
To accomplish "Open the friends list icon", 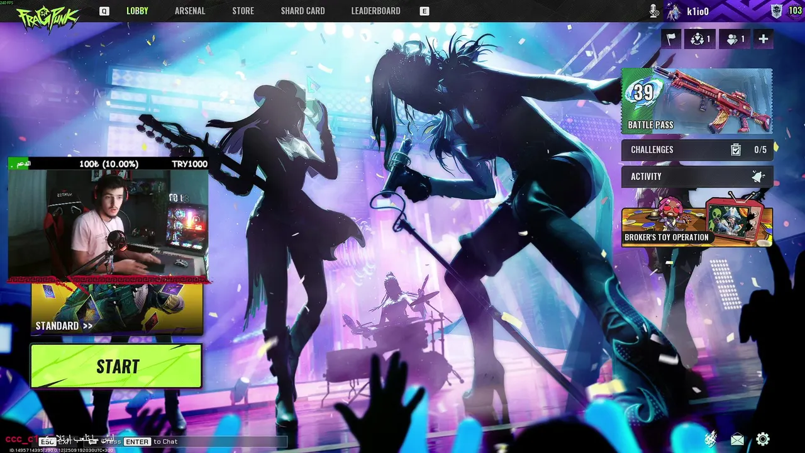I will (735, 39).
